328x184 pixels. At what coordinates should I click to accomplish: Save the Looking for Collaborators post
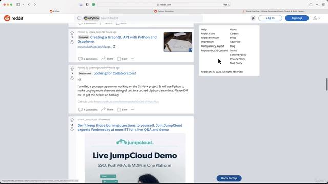122,110
